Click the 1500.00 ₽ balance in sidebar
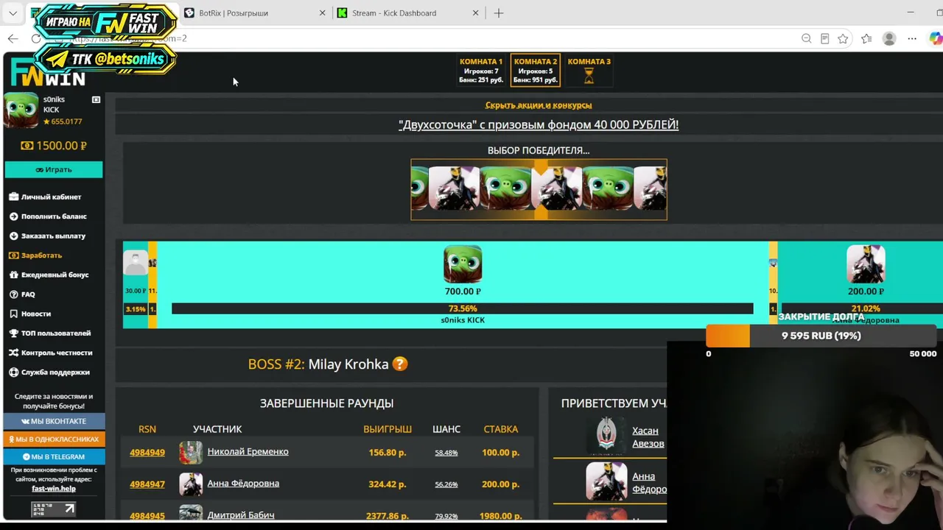The image size is (943, 530). pyautogui.click(x=54, y=146)
